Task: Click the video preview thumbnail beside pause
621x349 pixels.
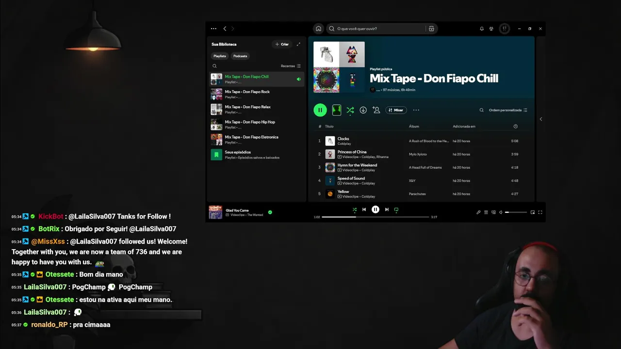Action: (x=337, y=110)
